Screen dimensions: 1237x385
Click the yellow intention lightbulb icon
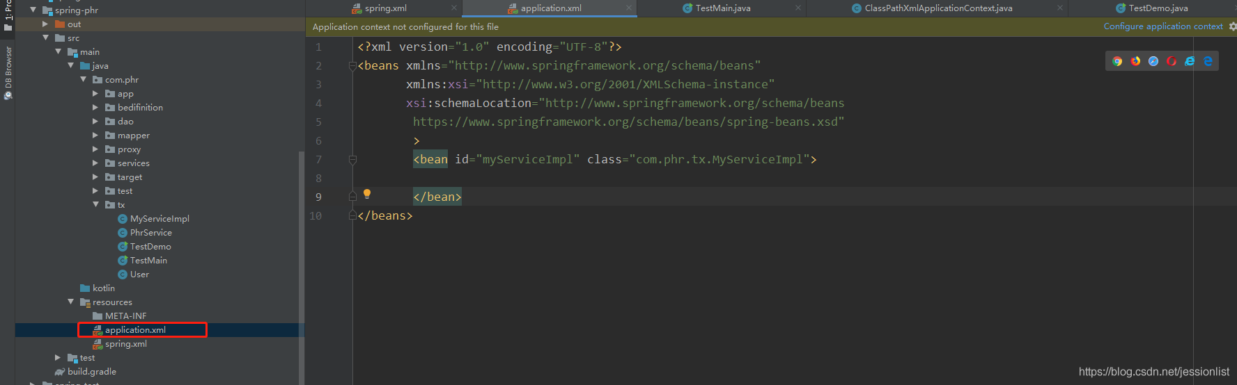[x=367, y=194]
